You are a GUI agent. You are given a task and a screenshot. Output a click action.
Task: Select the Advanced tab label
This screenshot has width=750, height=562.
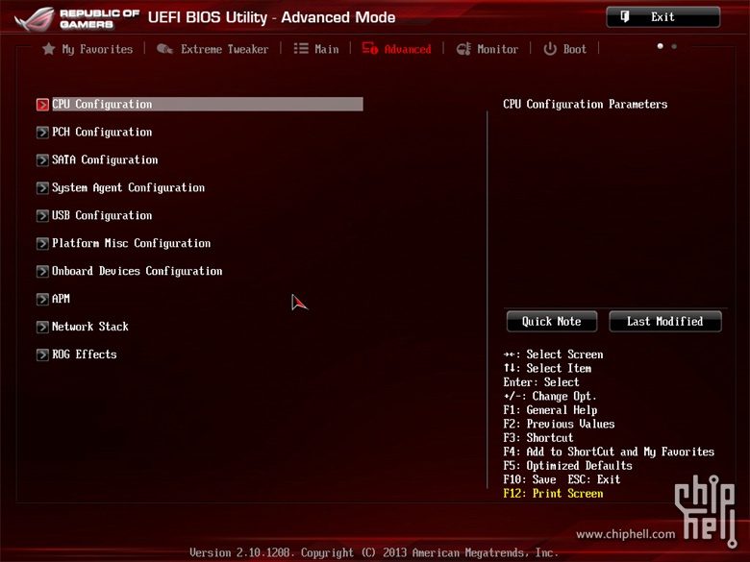(x=408, y=49)
